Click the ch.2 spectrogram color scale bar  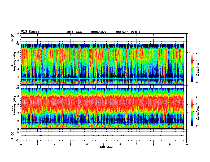(192, 111)
